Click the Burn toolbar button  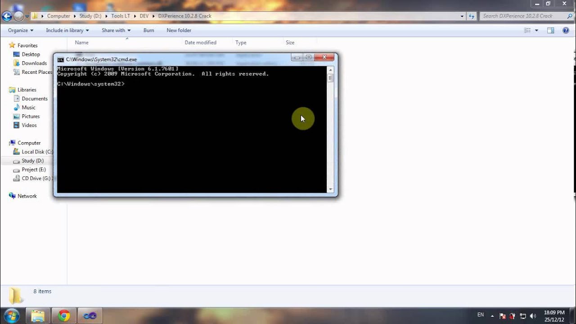point(148,30)
